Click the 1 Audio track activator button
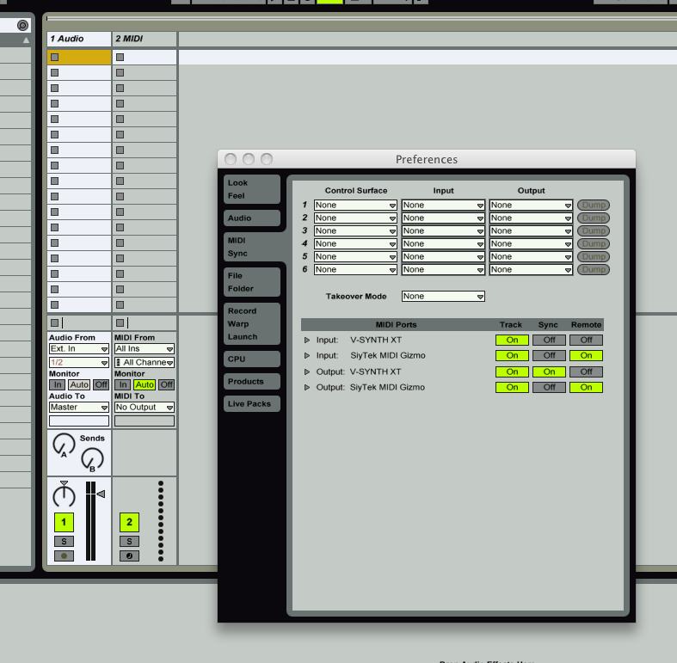677x663 pixels. click(64, 522)
